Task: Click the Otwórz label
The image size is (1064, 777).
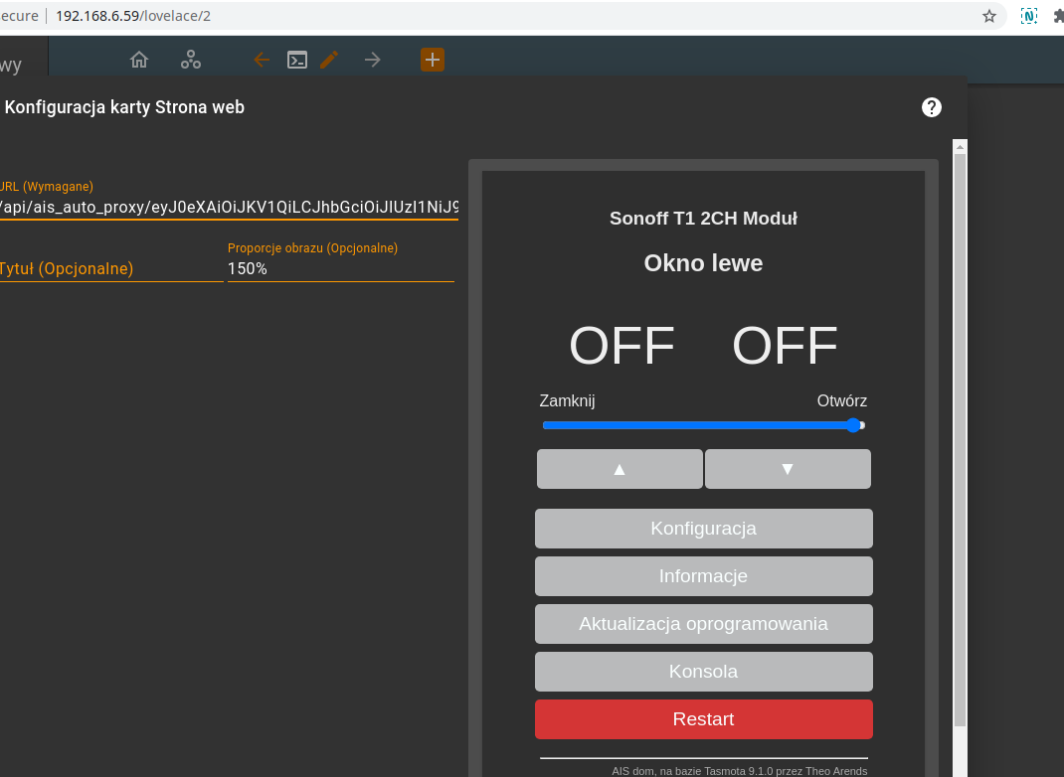Action: pyautogui.click(x=842, y=400)
